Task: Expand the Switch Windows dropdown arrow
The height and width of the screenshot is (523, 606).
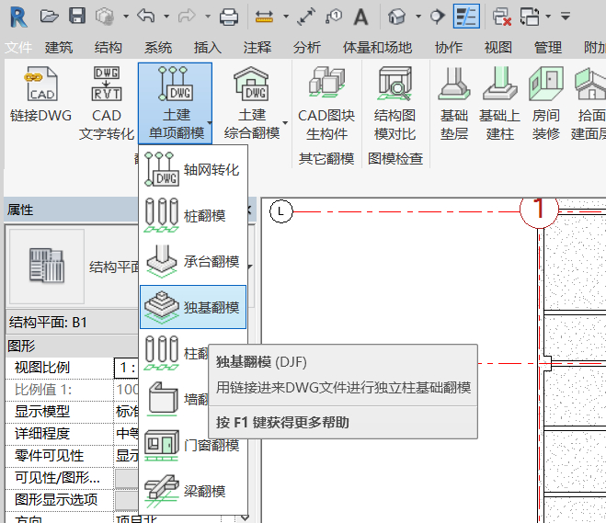Action: [548, 17]
